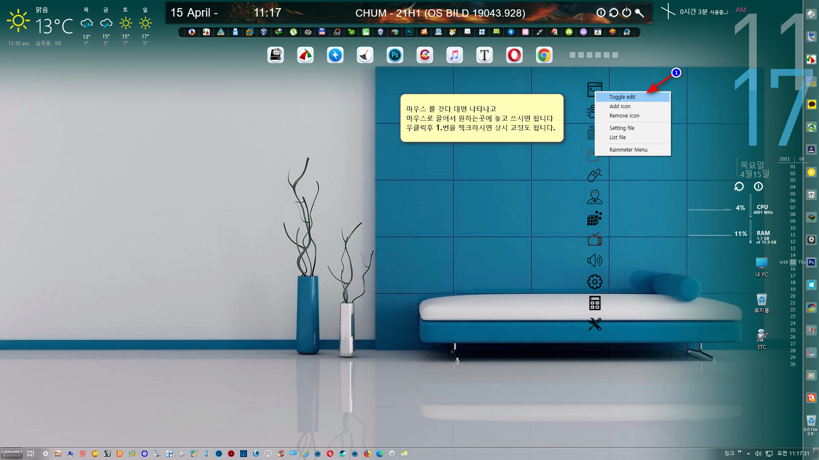The height and width of the screenshot is (460, 819).
Task: Open Opera from the large dock
Action: [514, 55]
